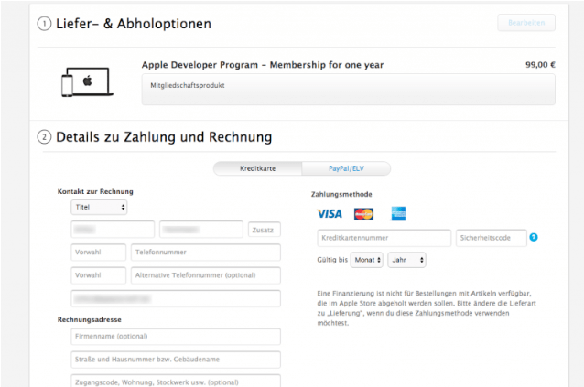Click the Liefer- & Abholoptionen heading
This screenshot has height=387, width=584.
(x=134, y=24)
